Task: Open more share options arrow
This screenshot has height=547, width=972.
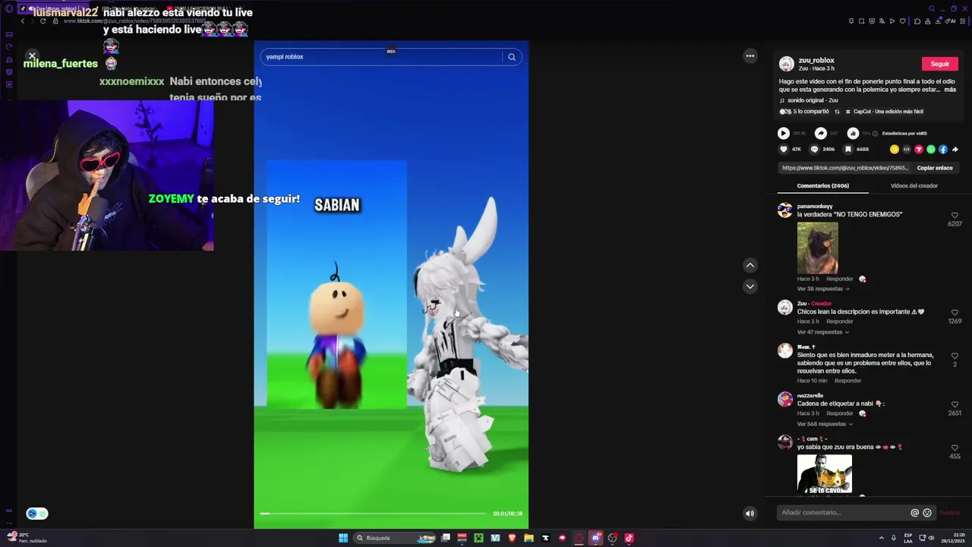Action: 955,150
